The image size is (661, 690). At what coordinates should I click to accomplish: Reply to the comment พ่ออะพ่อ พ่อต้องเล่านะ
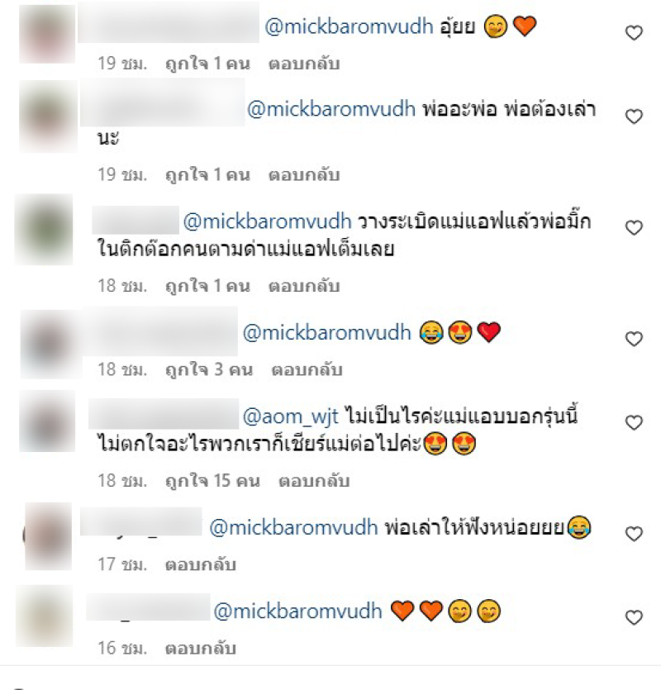[x=304, y=175]
